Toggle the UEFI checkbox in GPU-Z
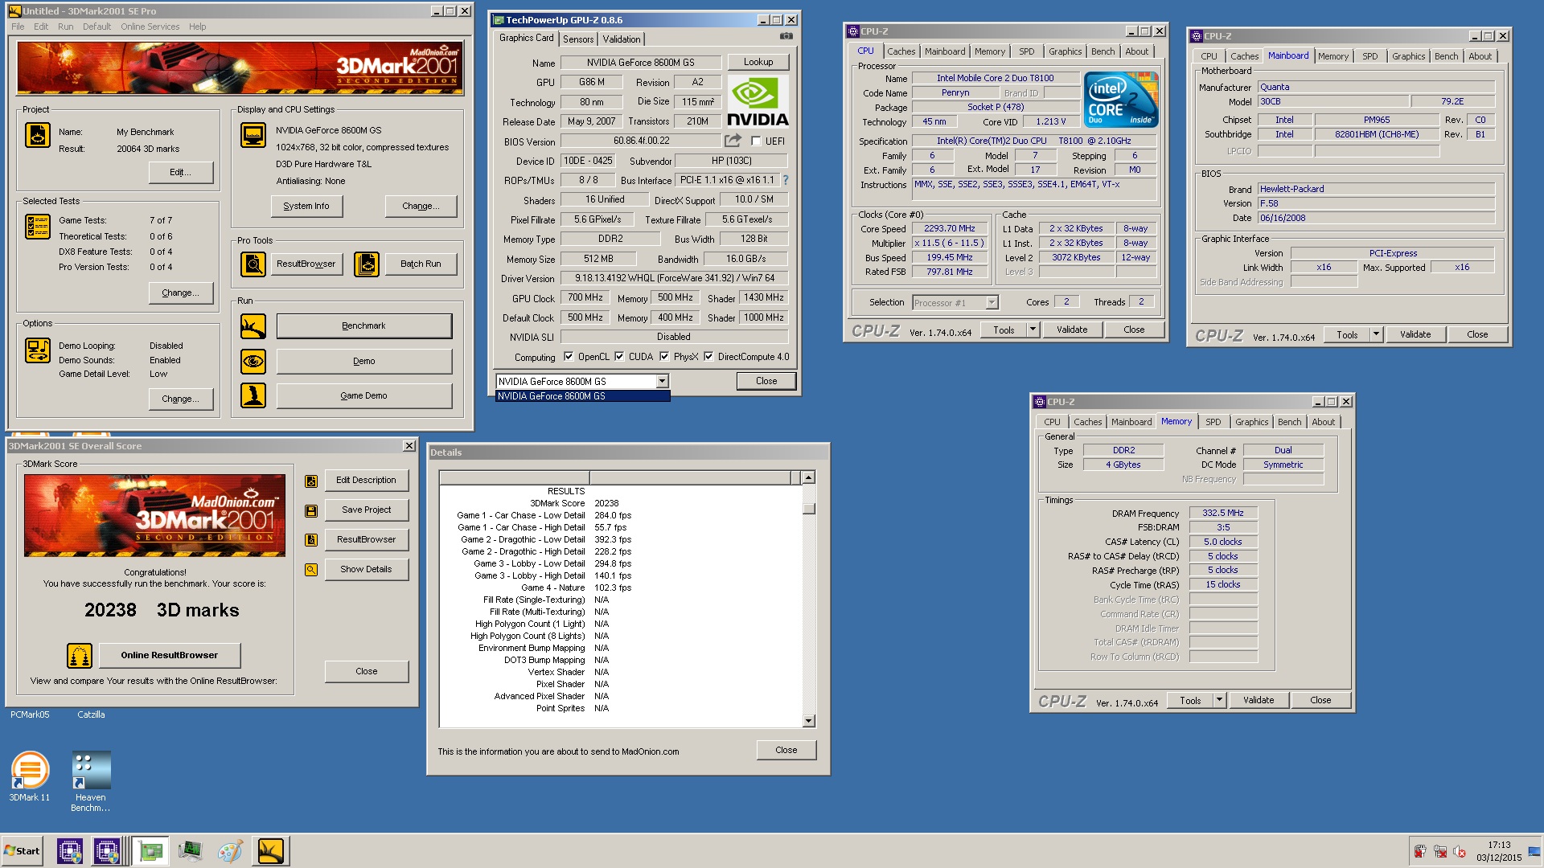1544x868 pixels. click(756, 141)
